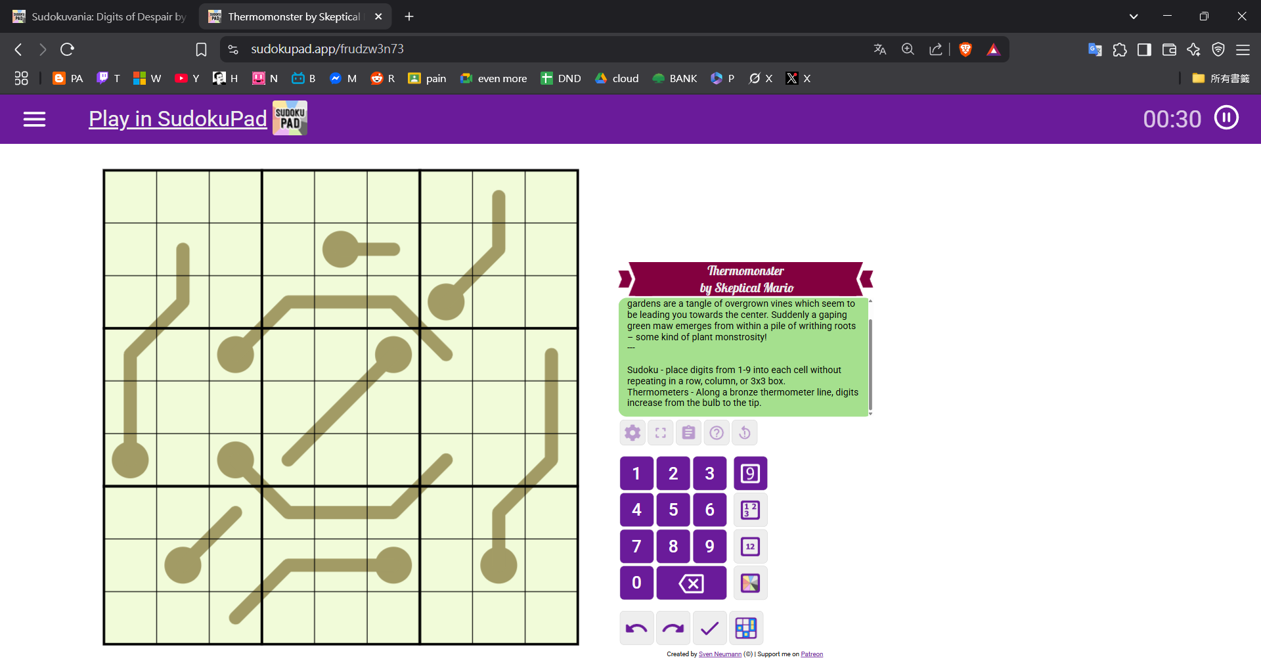1261x670 pixels.
Task: Expand the browser tab search chevron
Action: tap(1134, 16)
